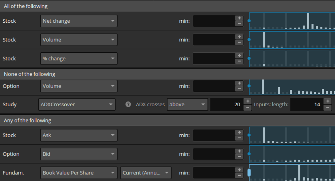Open the ADX crosses 'above' dropdown
The width and height of the screenshot is (335, 181).
tap(187, 105)
